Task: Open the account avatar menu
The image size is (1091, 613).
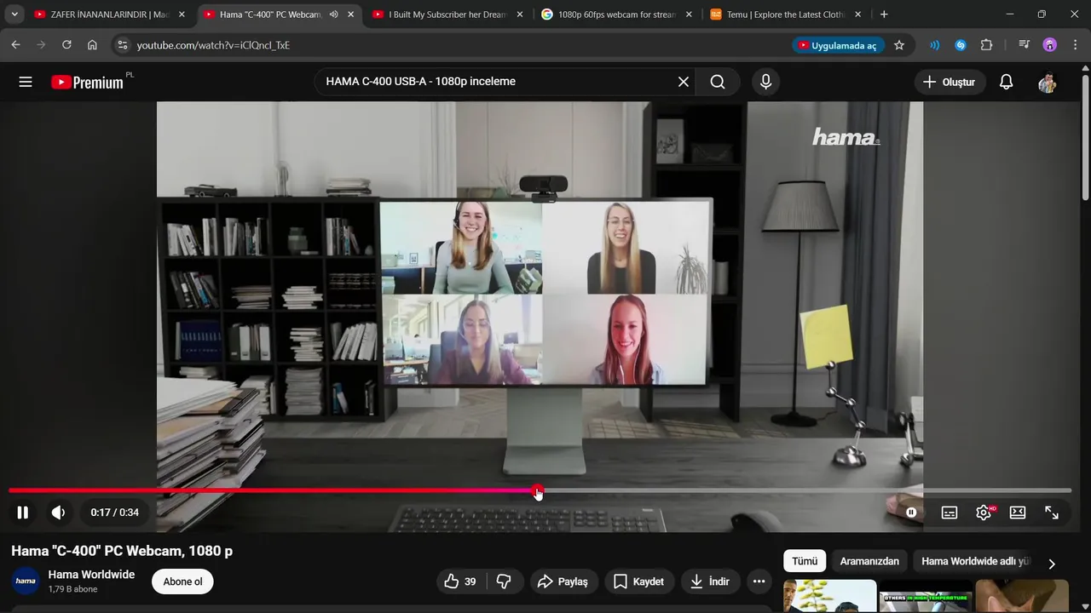Action: click(1048, 82)
